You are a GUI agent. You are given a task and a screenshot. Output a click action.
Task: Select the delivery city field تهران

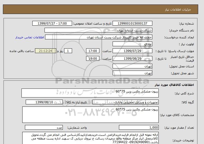click(x=132, y=73)
